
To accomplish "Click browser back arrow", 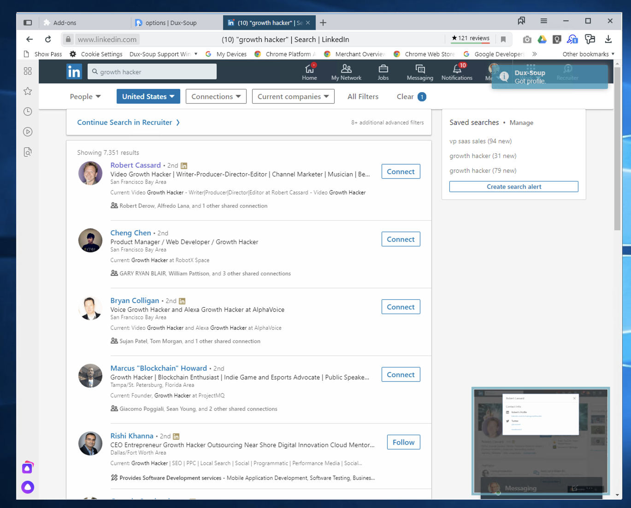I will click(29, 39).
